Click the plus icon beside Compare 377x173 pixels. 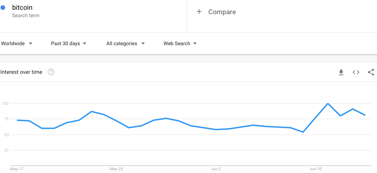coord(199,11)
